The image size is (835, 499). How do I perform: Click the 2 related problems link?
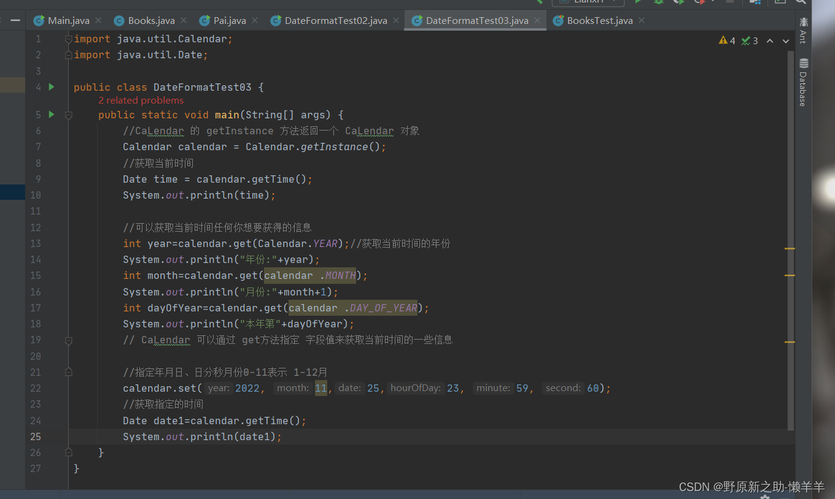pyautogui.click(x=141, y=100)
